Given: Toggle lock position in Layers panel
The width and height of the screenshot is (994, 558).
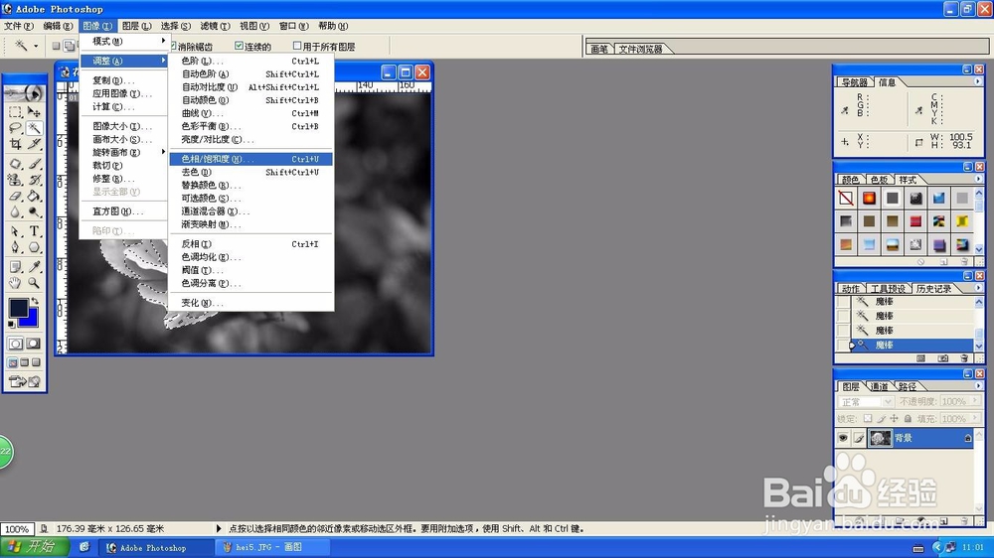Looking at the screenshot, I should click(894, 419).
